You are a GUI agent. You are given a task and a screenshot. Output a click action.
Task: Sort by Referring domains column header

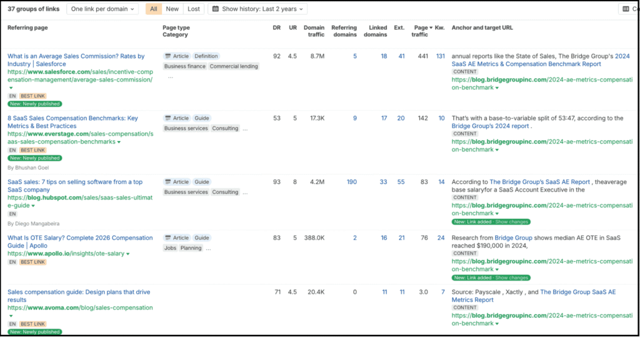click(344, 31)
